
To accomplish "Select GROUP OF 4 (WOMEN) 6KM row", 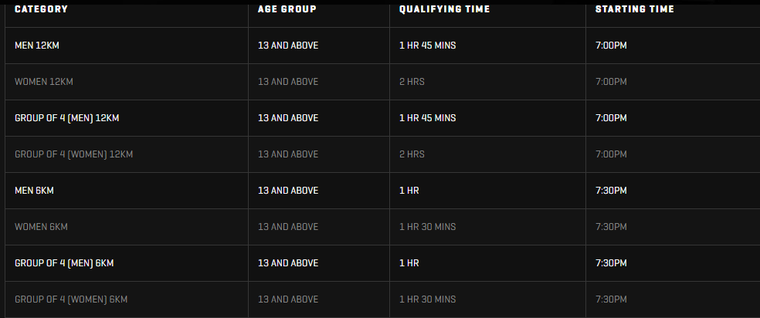I will (382, 299).
